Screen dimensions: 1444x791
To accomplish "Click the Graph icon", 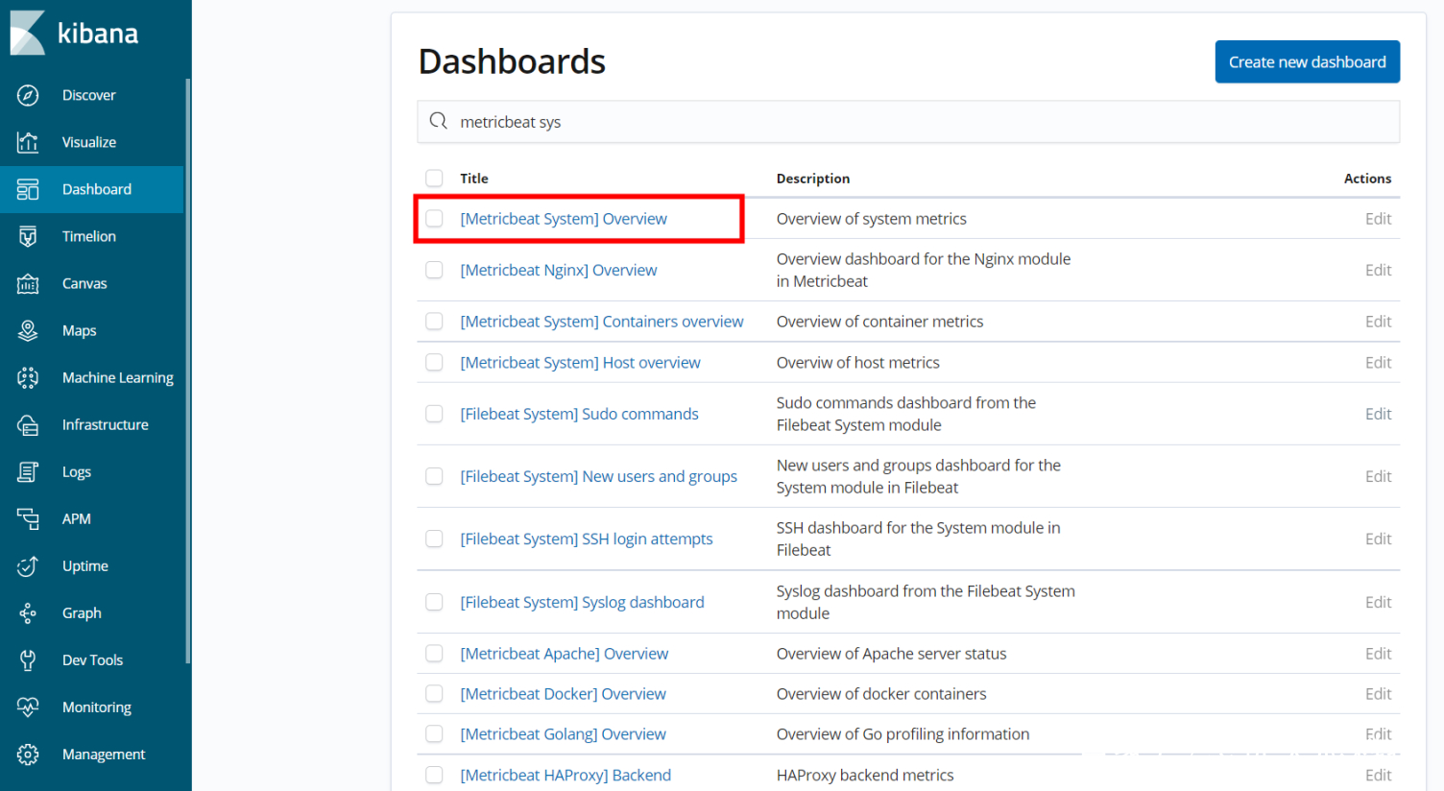I will pos(28,612).
